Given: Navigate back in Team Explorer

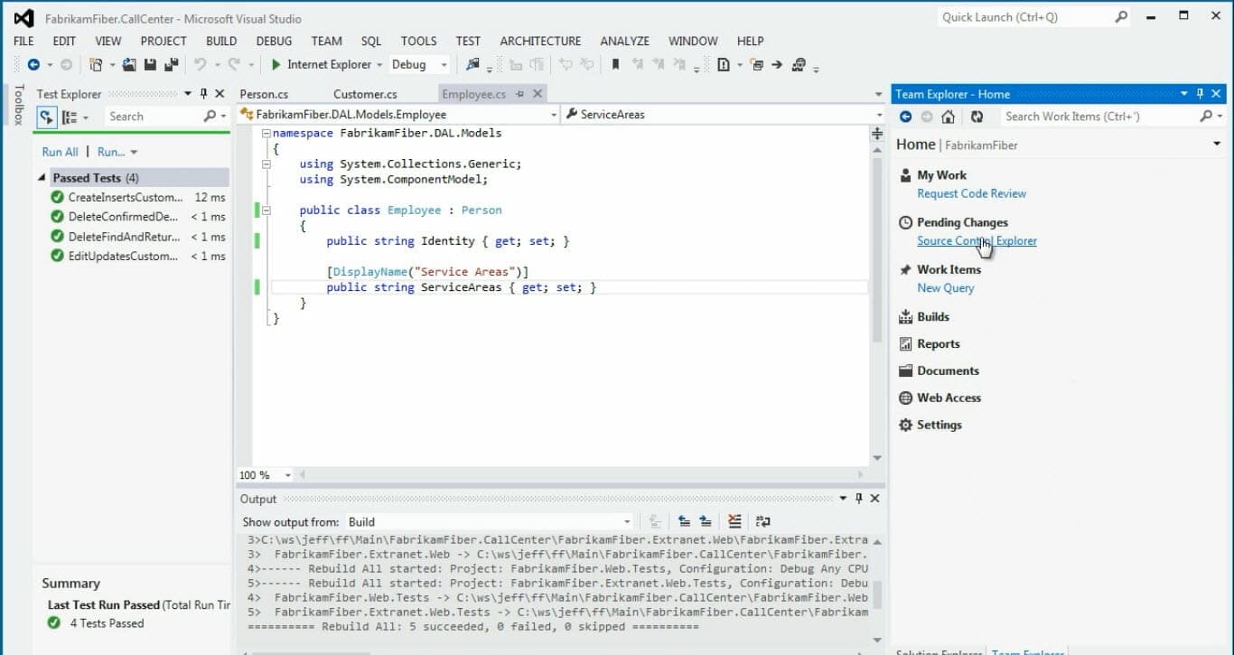Looking at the screenshot, I should (906, 117).
